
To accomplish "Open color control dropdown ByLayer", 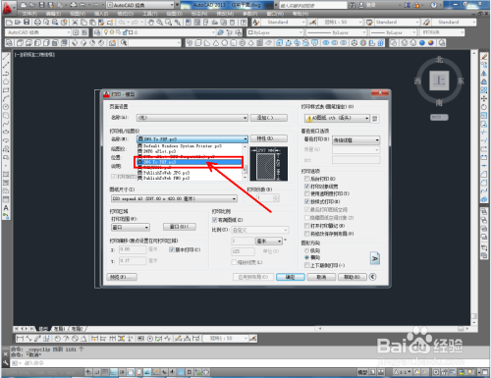I will (x=275, y=32).
